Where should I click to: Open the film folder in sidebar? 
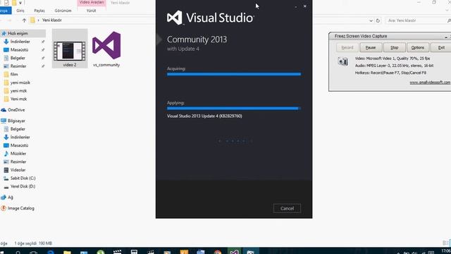(14, 74)
